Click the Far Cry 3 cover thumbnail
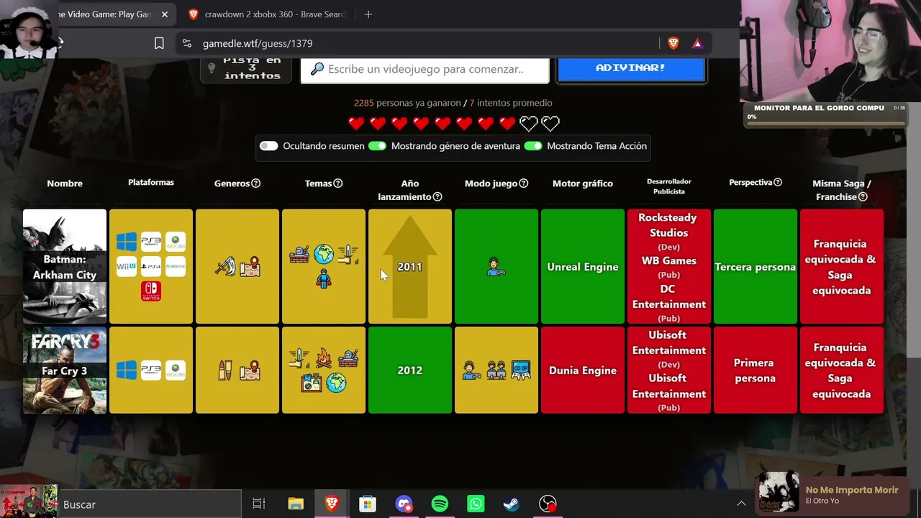Viewport: 921px width, 518px height. coord(65,370)
